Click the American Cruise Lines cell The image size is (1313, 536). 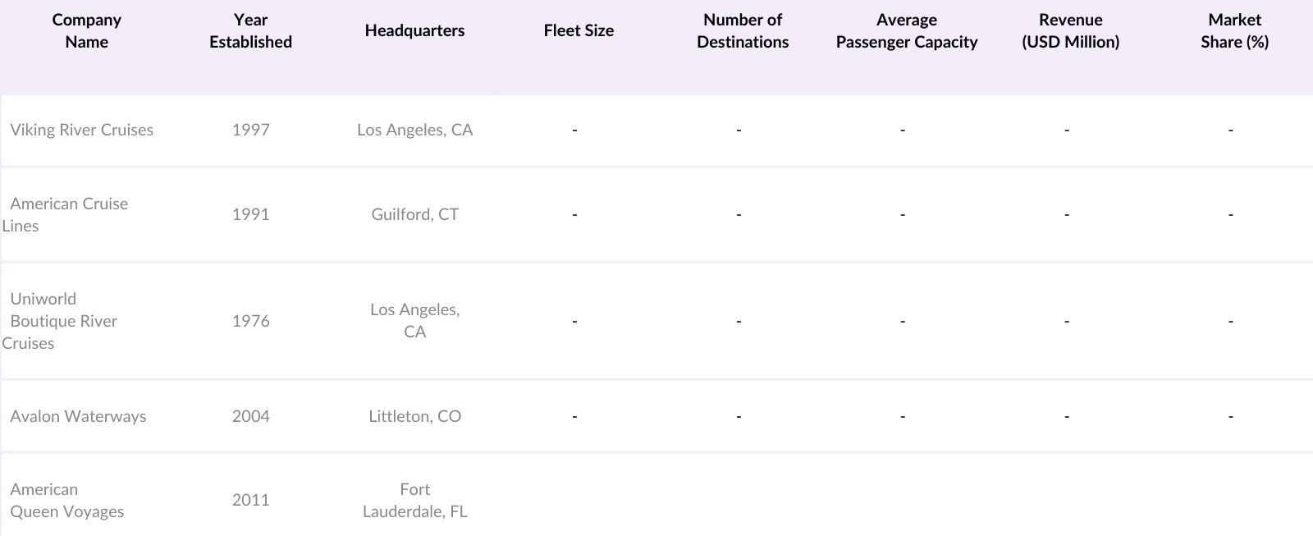pos(69,214)
